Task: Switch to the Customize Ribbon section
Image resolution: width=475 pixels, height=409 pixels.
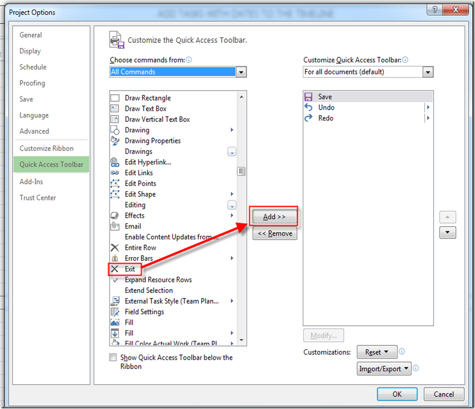Action: [47, 148]
